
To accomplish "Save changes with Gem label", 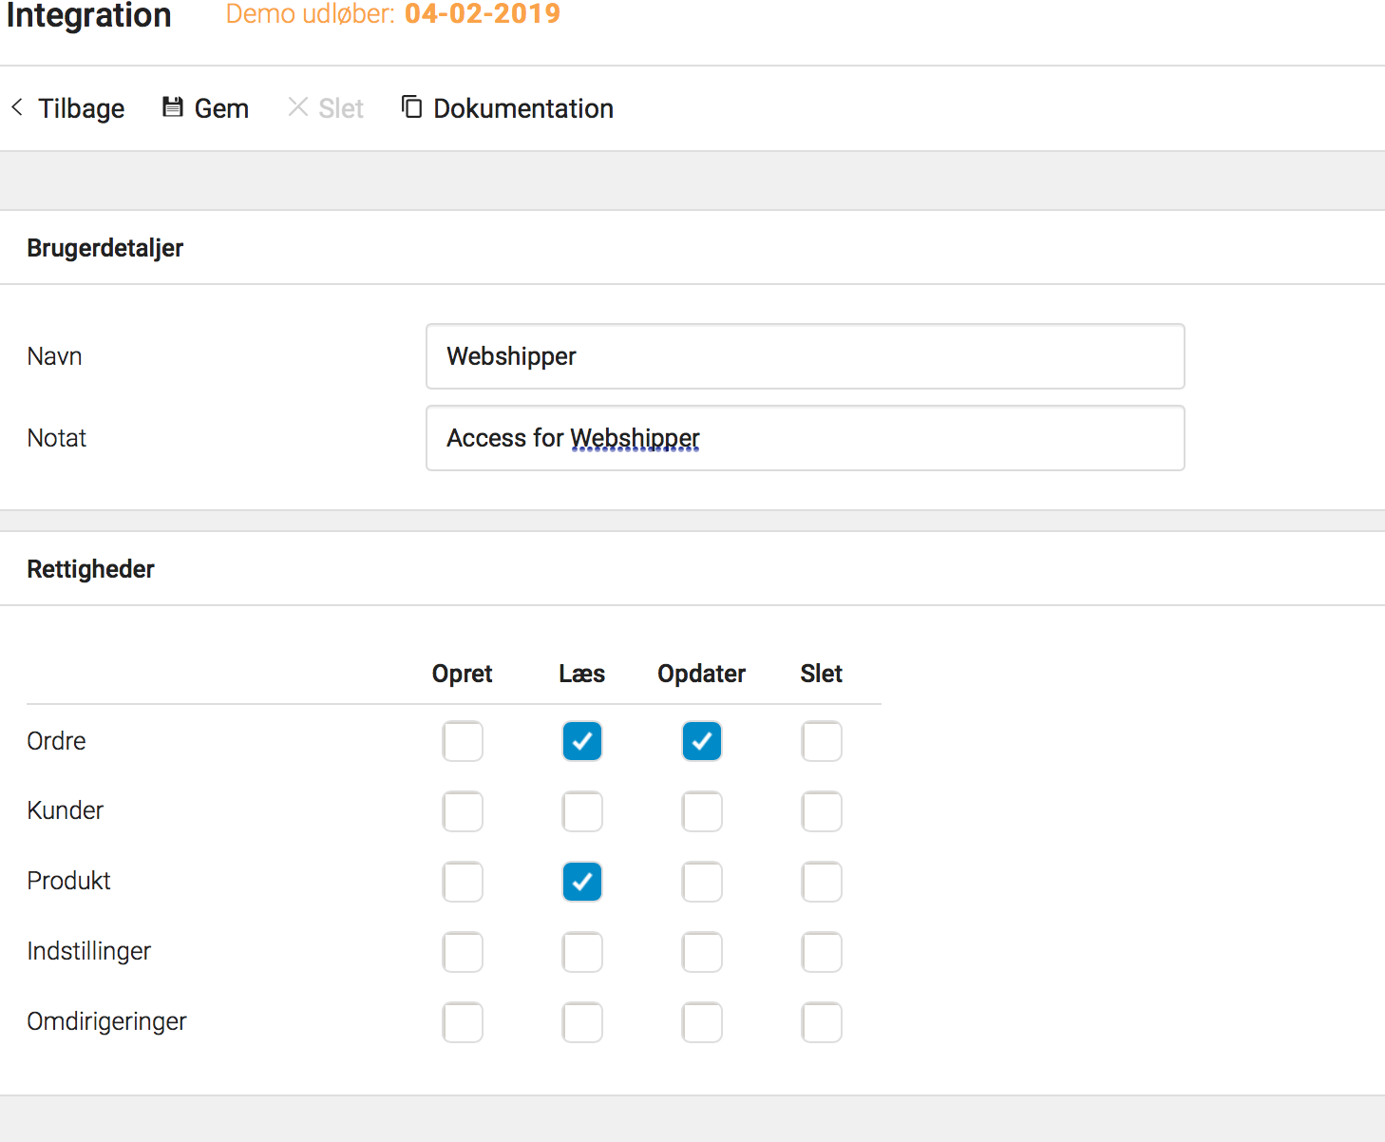I will tap(221, 108).
